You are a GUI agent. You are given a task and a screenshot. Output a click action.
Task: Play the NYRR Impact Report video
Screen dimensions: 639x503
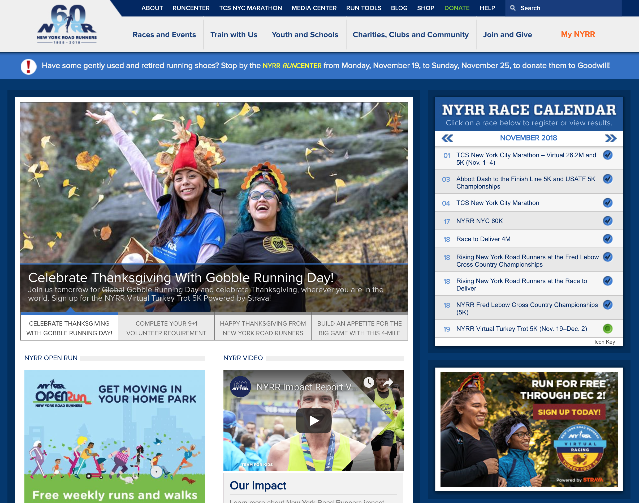point(313,420)
